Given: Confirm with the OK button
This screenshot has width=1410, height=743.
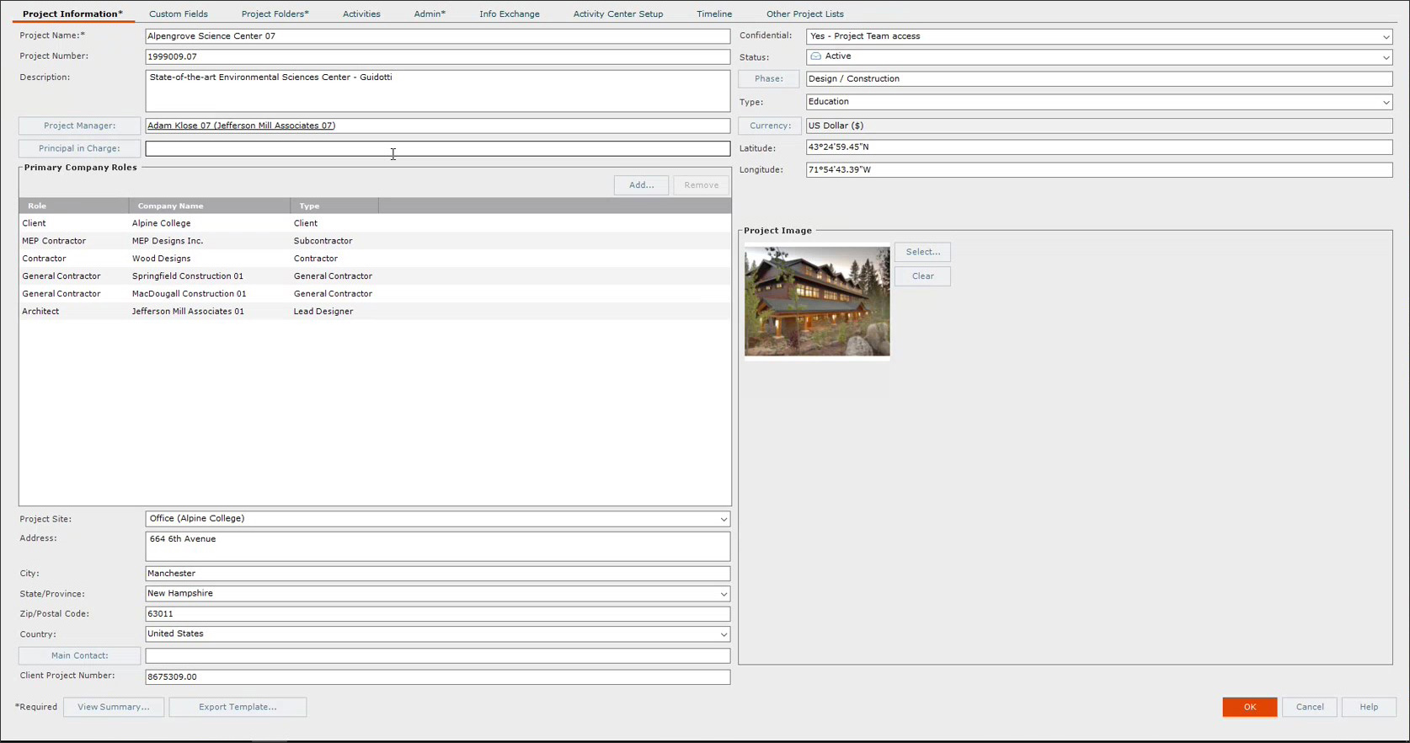Looking at the screenshot, I should [1250, 707].
